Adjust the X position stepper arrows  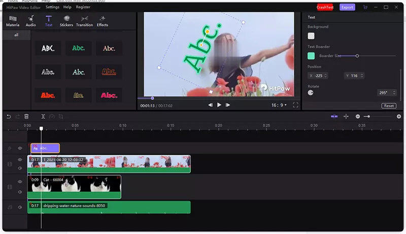pyautogui.click(x=325, y=76)
